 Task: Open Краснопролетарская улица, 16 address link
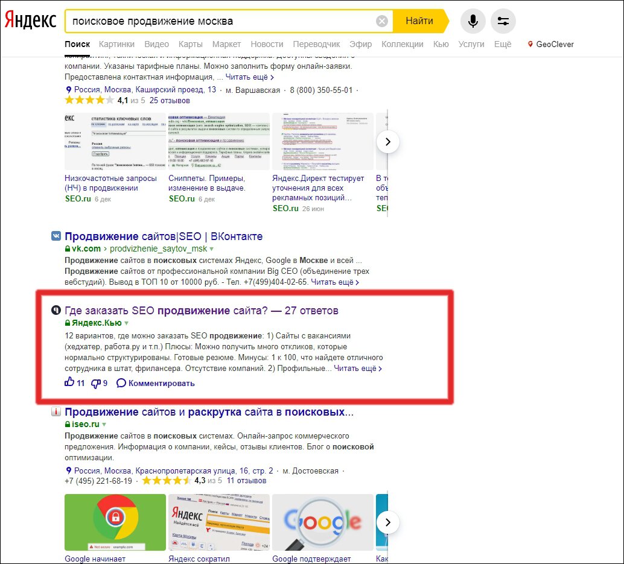[x=174, y=471]
